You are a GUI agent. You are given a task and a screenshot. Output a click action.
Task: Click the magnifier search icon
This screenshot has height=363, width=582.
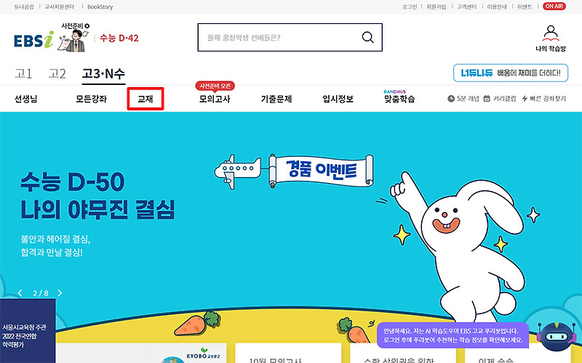pos(367,38)
